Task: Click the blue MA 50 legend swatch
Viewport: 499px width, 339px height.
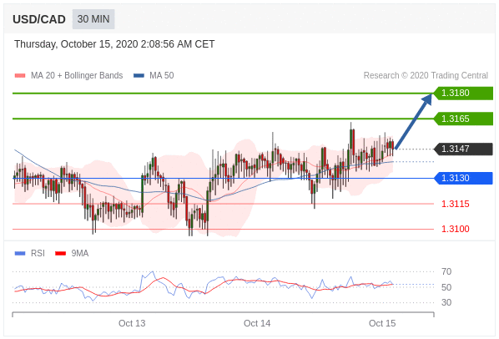Action: pos(139,76)
